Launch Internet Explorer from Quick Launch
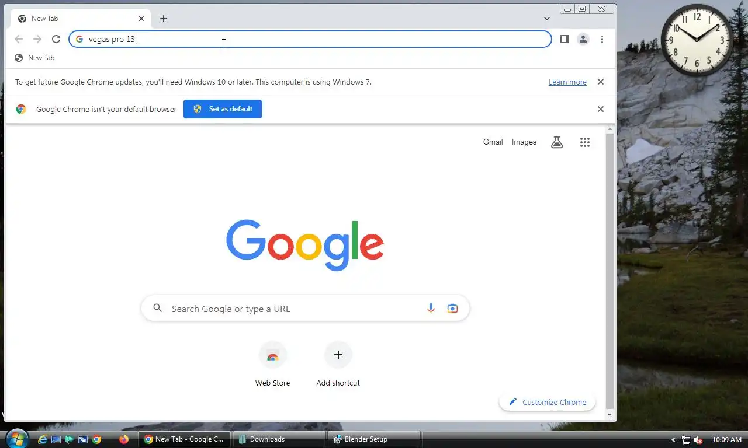Viewport: 748px width, 448px height. point(43,439)
